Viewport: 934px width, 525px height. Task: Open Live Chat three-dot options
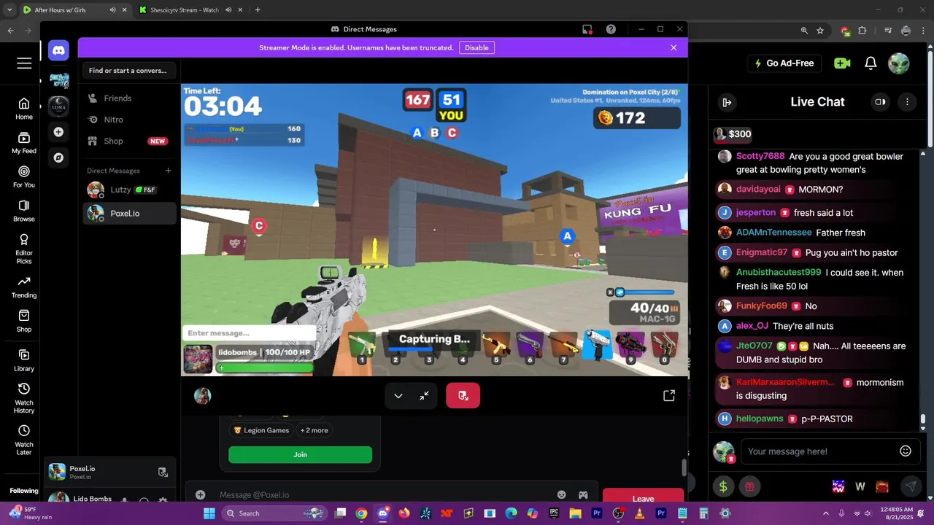point(907,102)
